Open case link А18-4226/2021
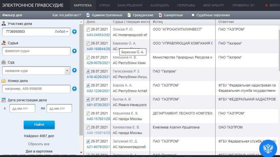 click(98, 77)
